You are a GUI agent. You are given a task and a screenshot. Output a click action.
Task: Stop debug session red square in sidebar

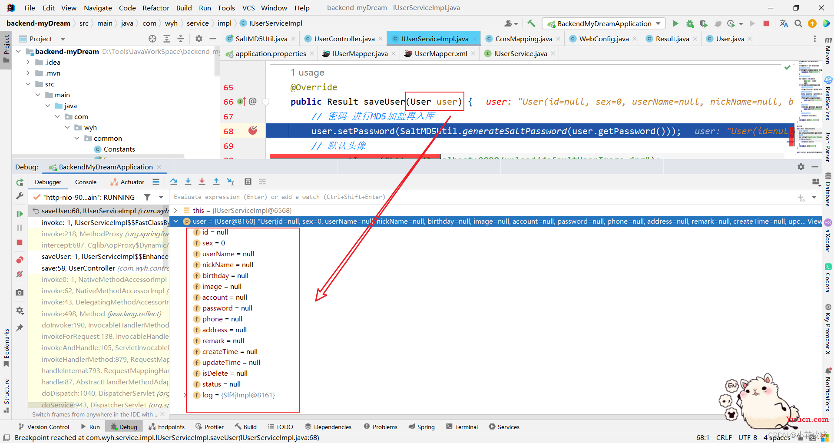click(20, 242)
